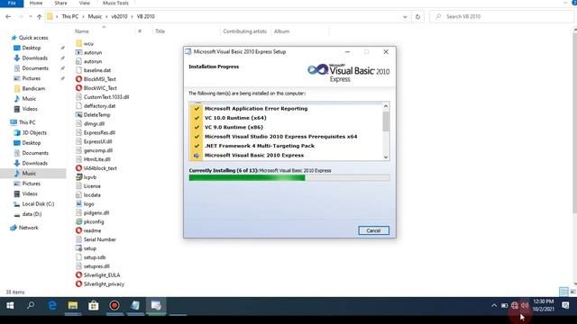The width and height of the screenshot is (577, 324).
Task: Select Microsoft Application Error Reporting item
Action: click(x=256, y=108)
